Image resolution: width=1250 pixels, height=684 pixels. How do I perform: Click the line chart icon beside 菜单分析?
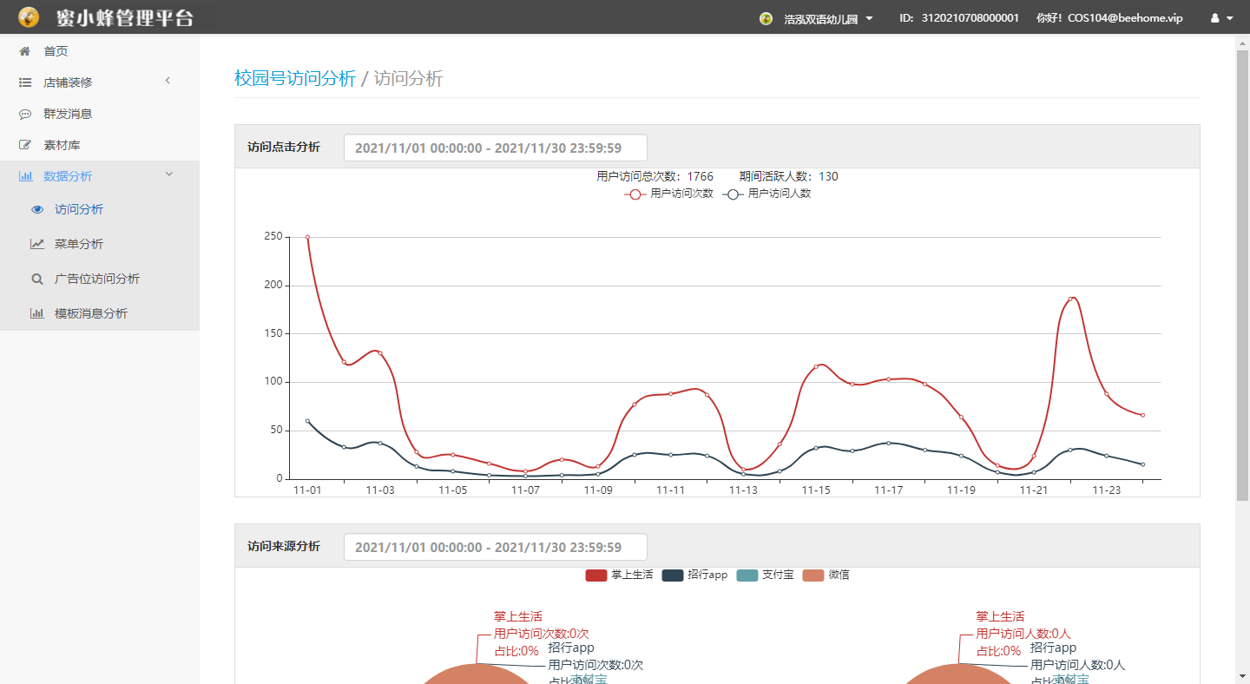click(37, 244)
